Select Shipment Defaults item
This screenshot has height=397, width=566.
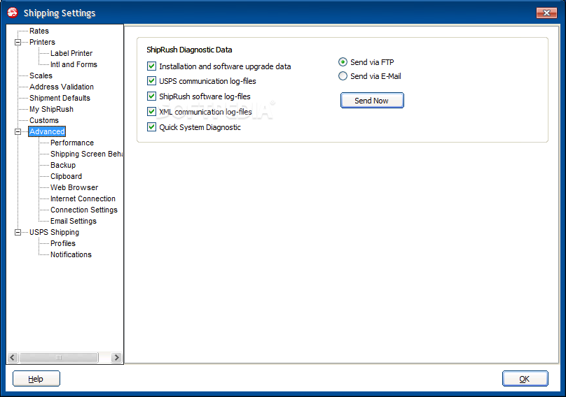[x=60, y=98]
